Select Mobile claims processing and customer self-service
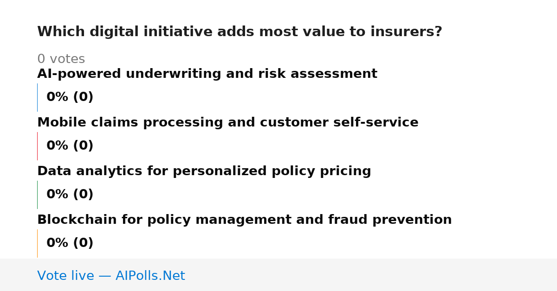 click(227, 123)
